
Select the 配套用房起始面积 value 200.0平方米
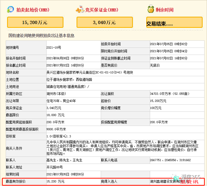pyautogui.click(x=56, y=122)
